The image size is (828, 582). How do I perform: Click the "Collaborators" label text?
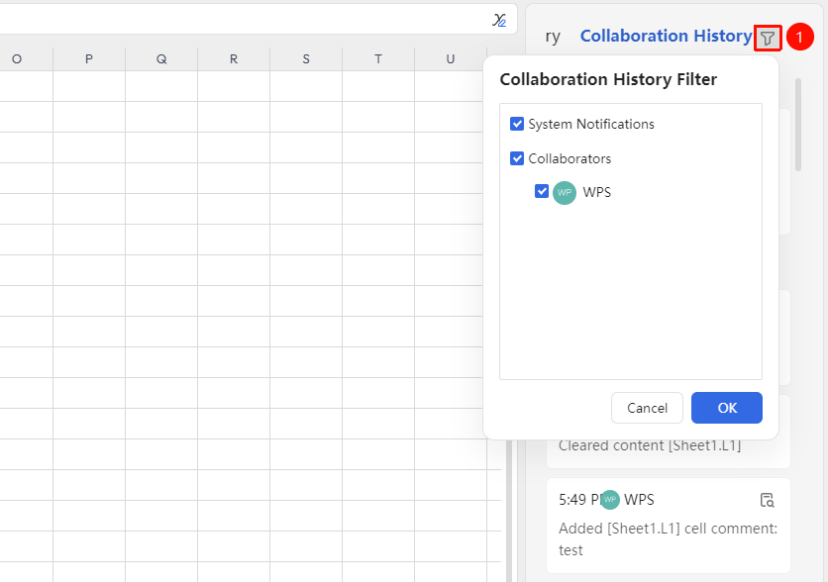pyautogui.click(x=569, y=158)
